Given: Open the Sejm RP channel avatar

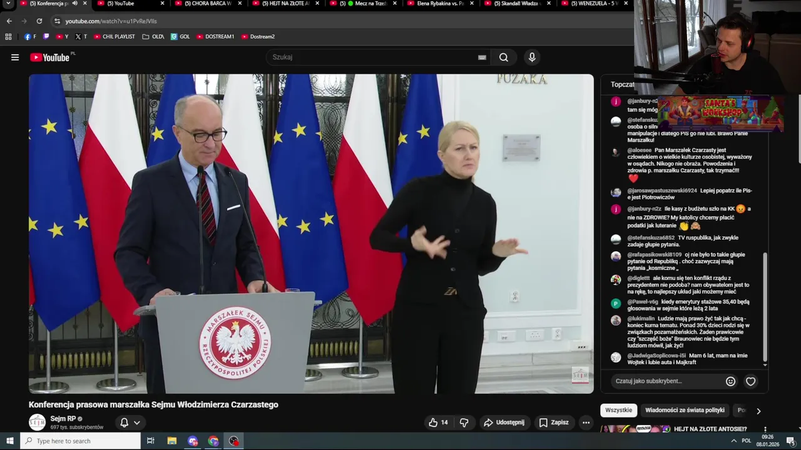Looking at the screenshot, I should [x=38, y=422].
